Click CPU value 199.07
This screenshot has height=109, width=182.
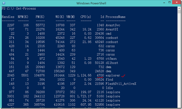point(86,92)
